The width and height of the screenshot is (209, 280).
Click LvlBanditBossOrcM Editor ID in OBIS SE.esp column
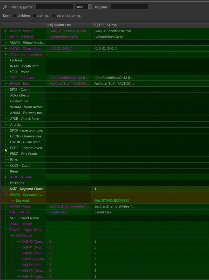click(x=109, y=37)
